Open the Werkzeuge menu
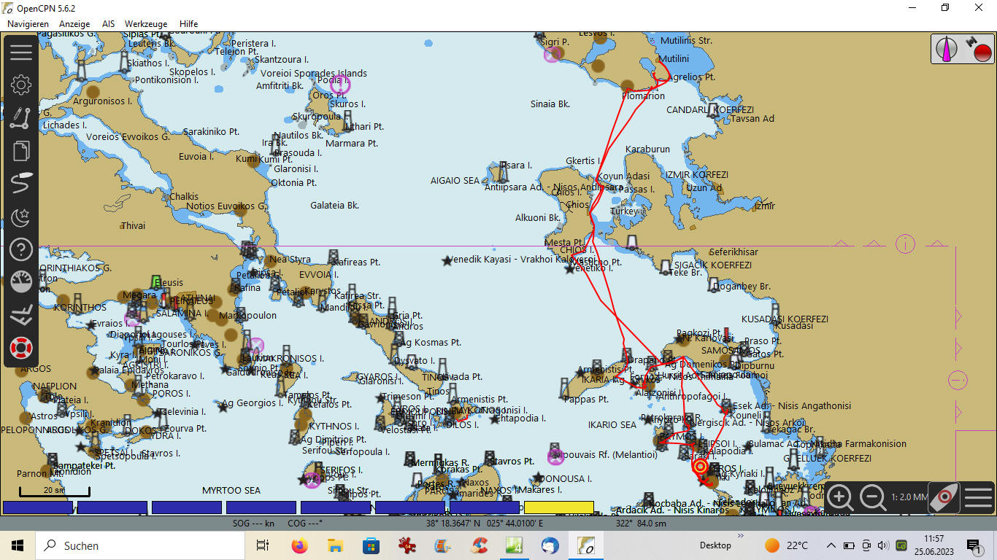997x560 pixels. click(x=146, y=23)
